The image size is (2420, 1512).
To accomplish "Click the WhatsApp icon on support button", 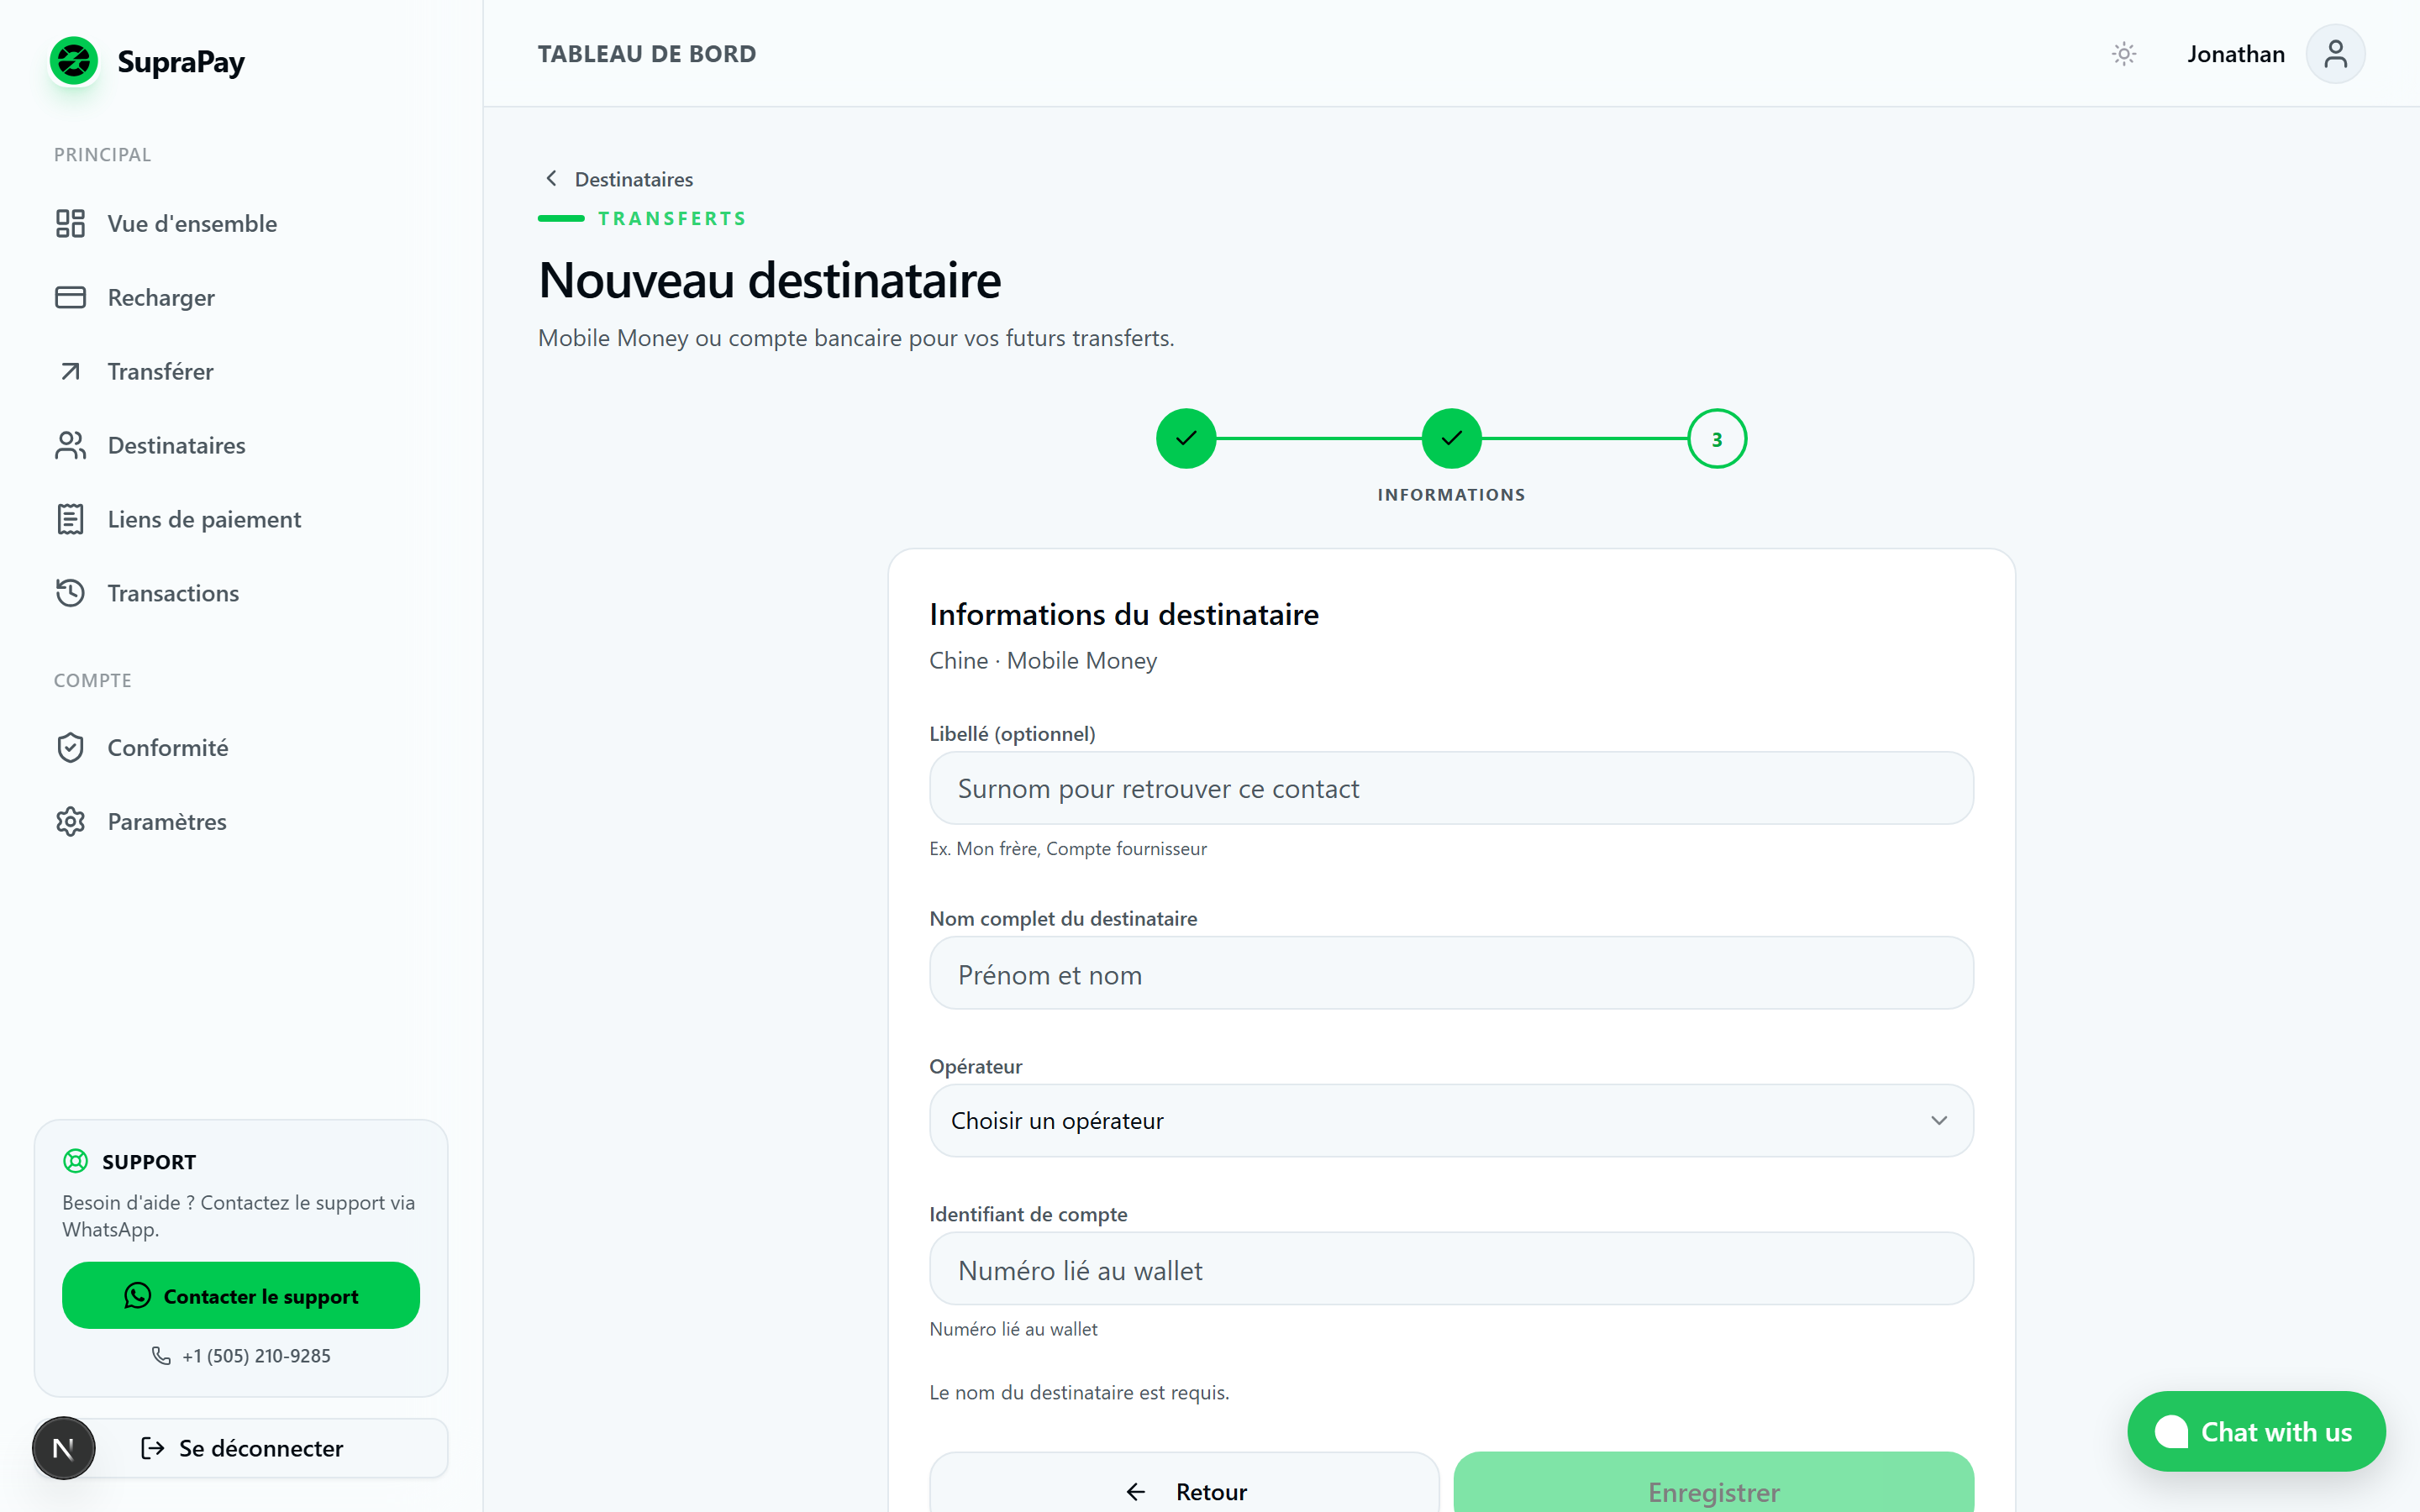I will point(137,1295).
